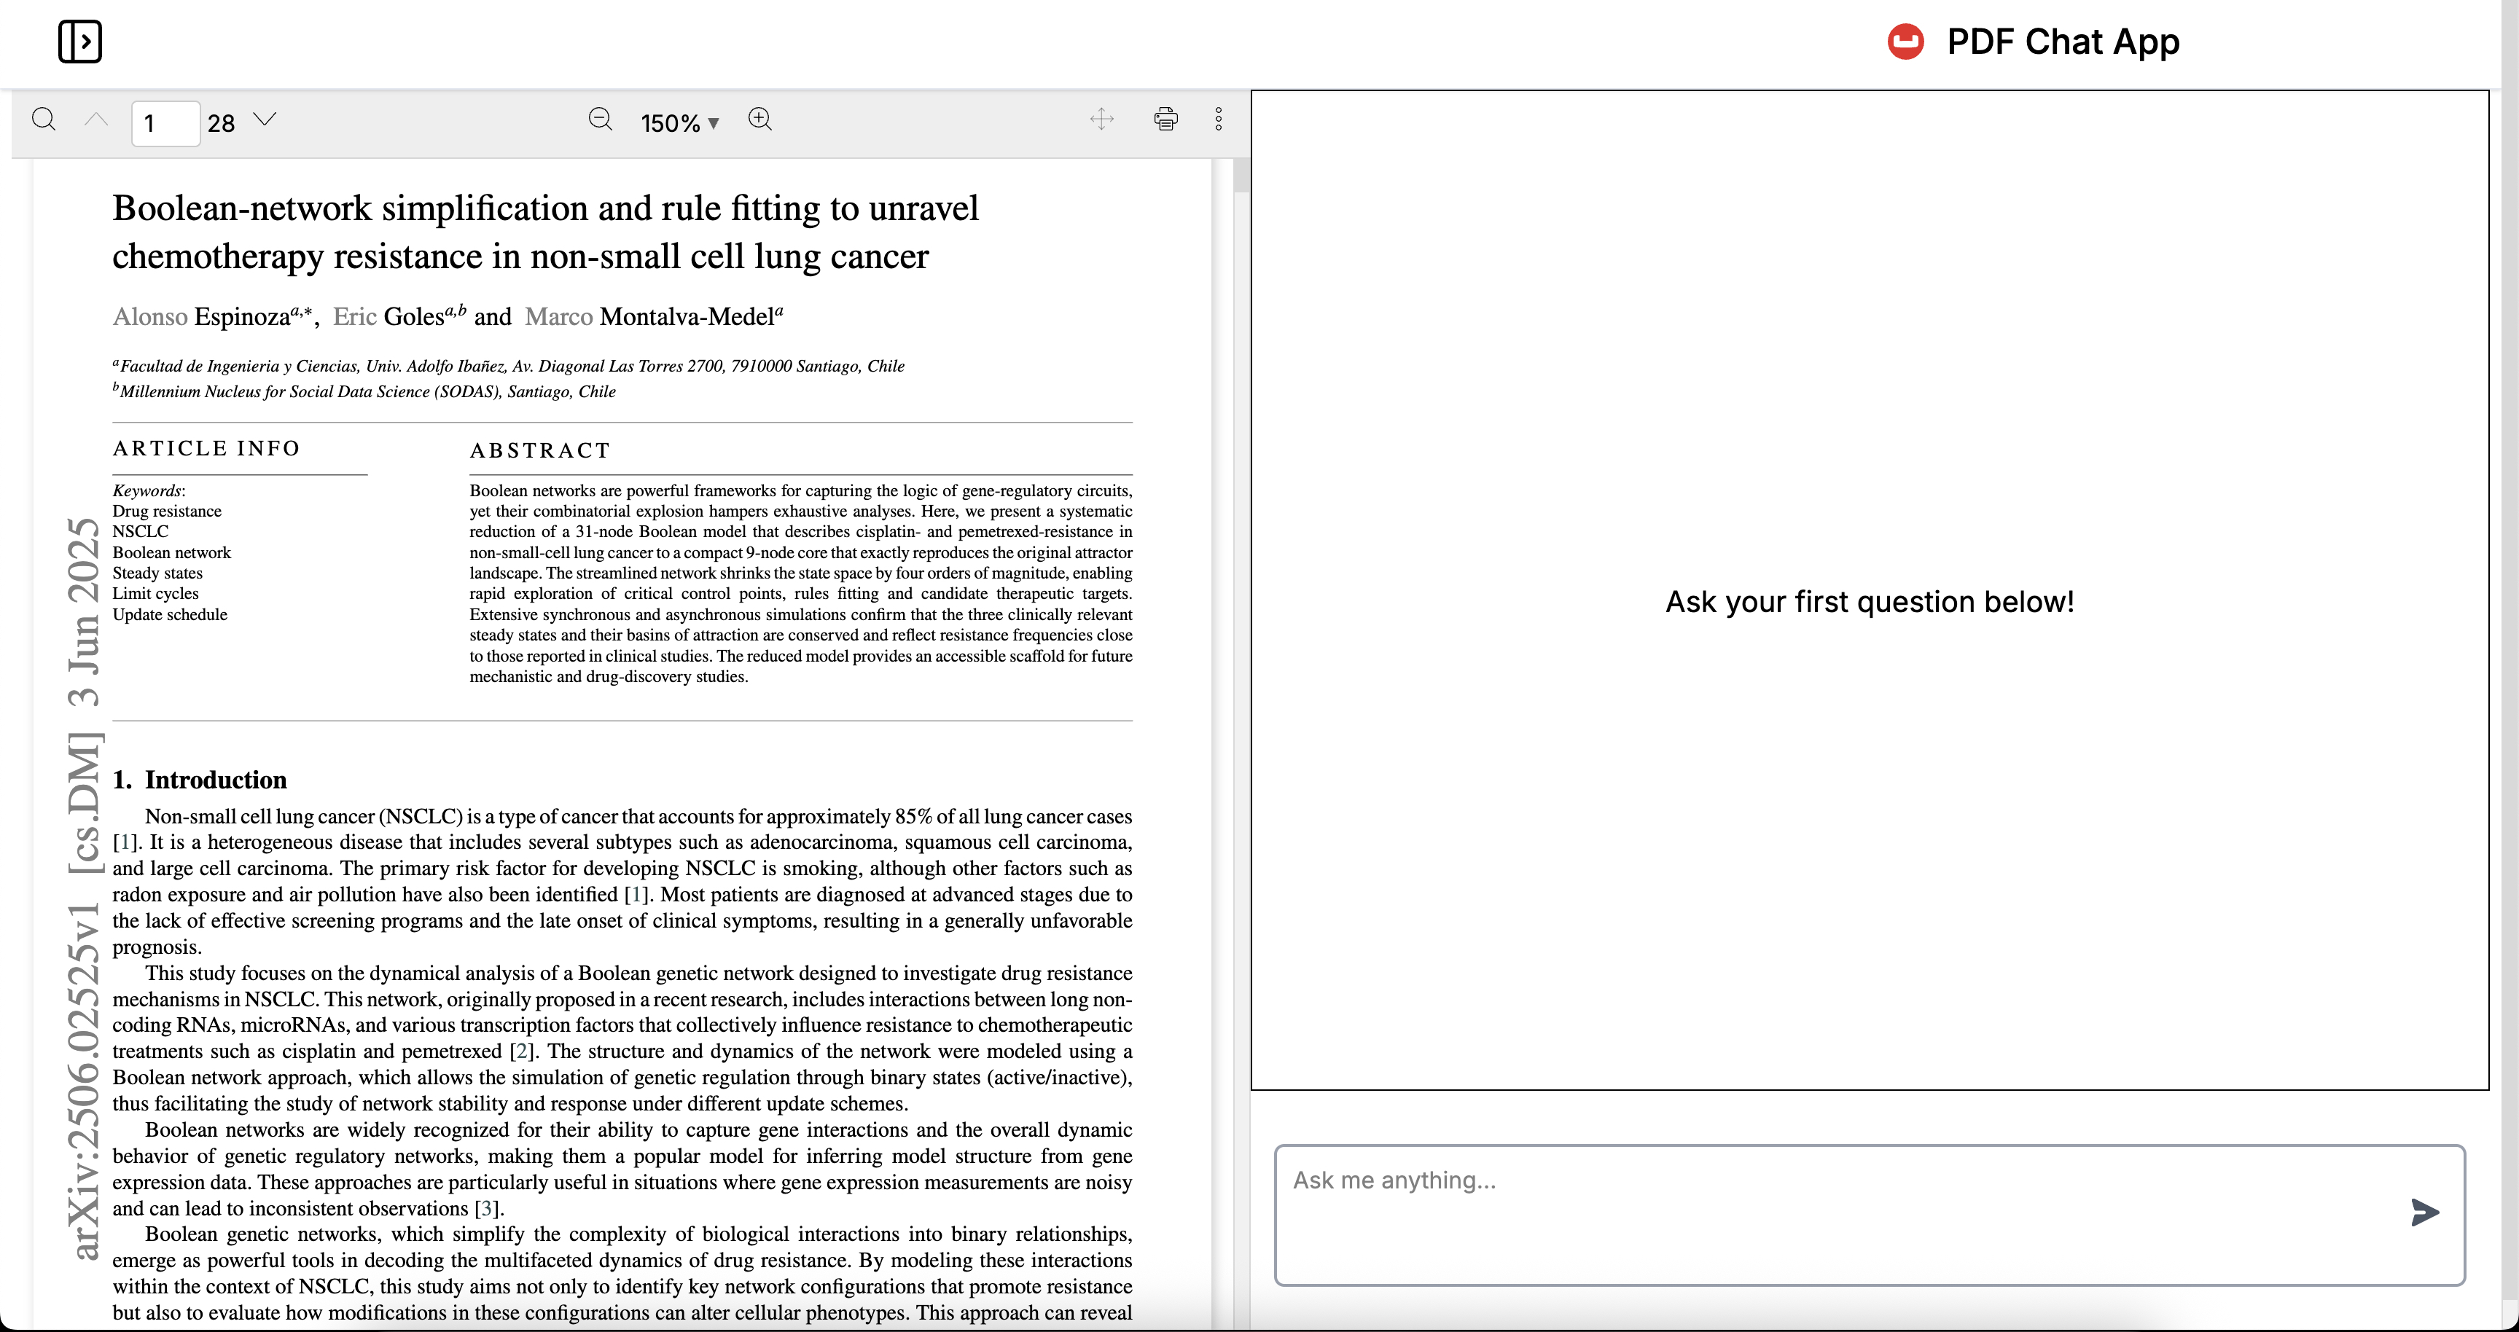Click author name Alonso Espinoza

point(201,317)
